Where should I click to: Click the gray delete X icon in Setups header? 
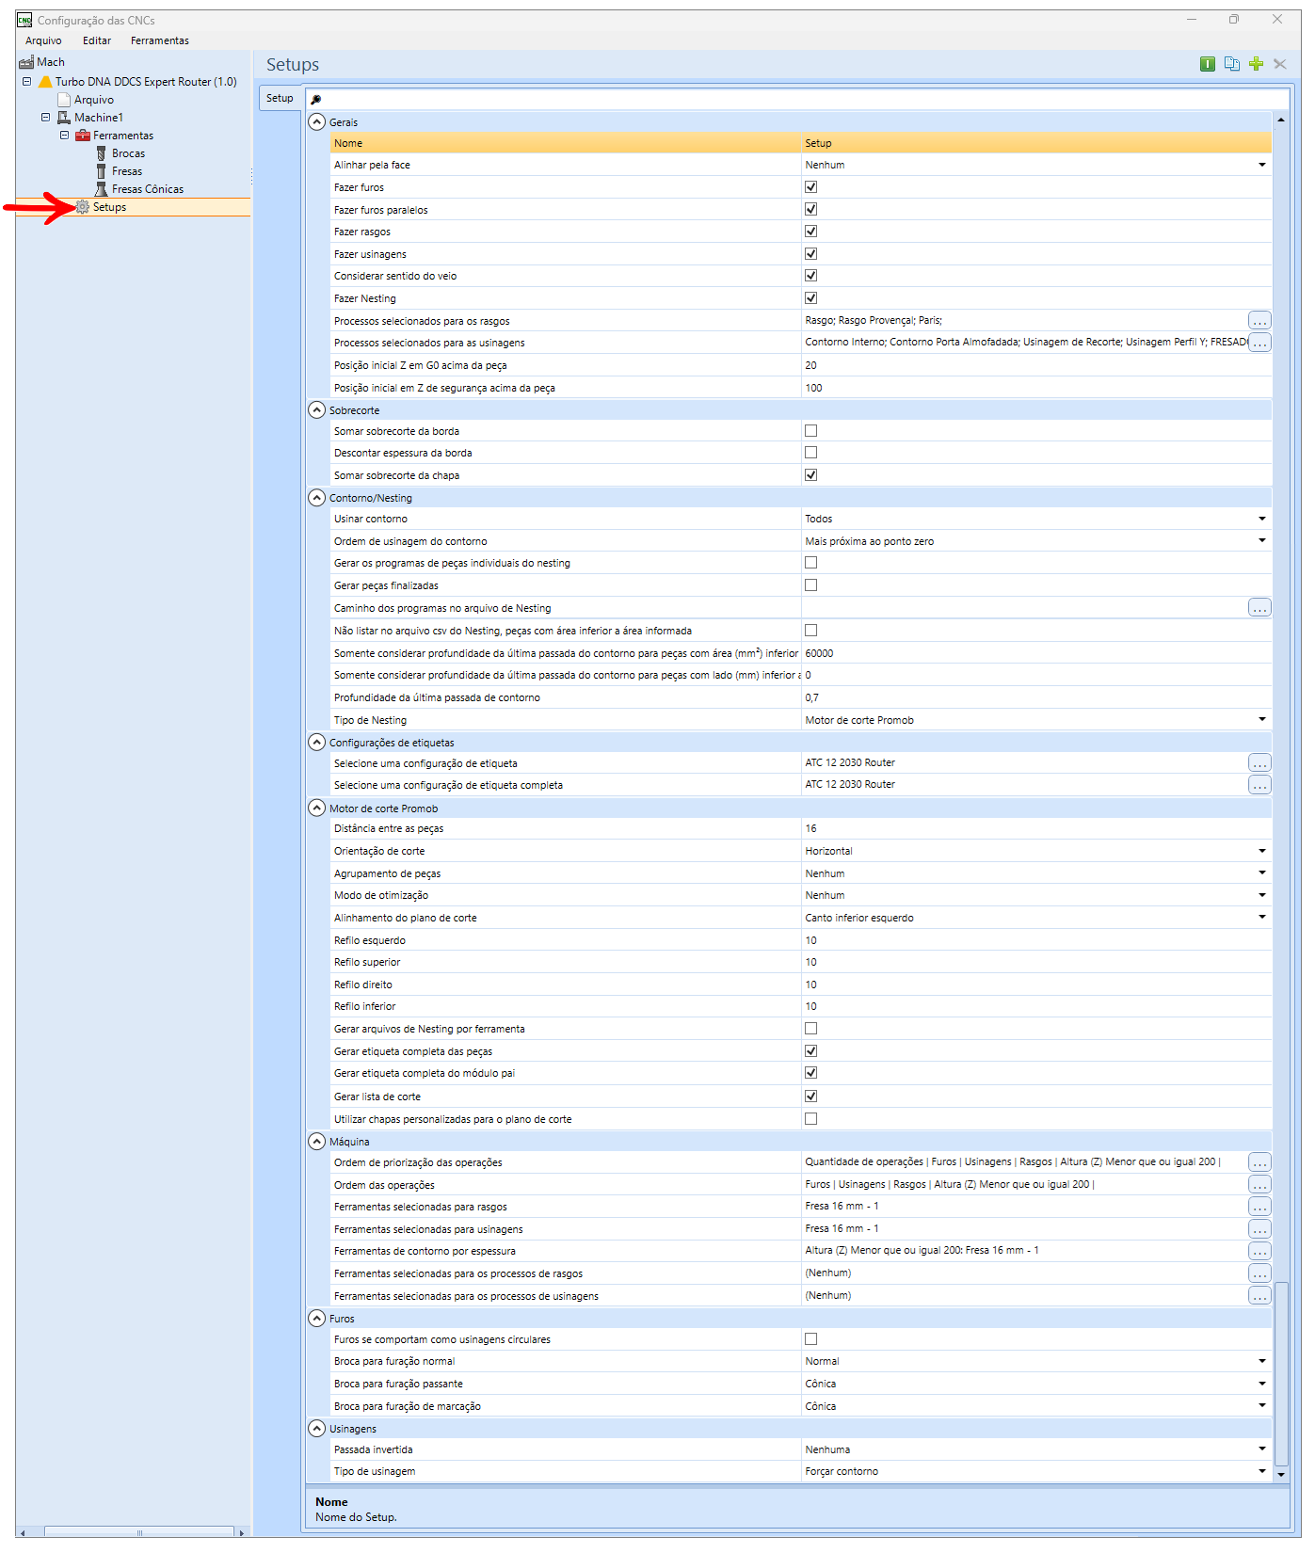pos(1280,64)
